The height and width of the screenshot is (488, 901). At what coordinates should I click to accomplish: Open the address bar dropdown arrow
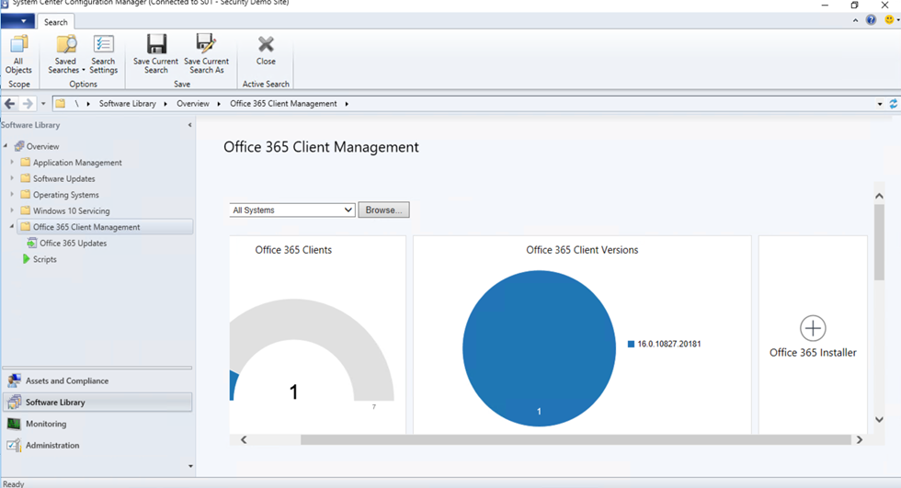pos(880,104)
